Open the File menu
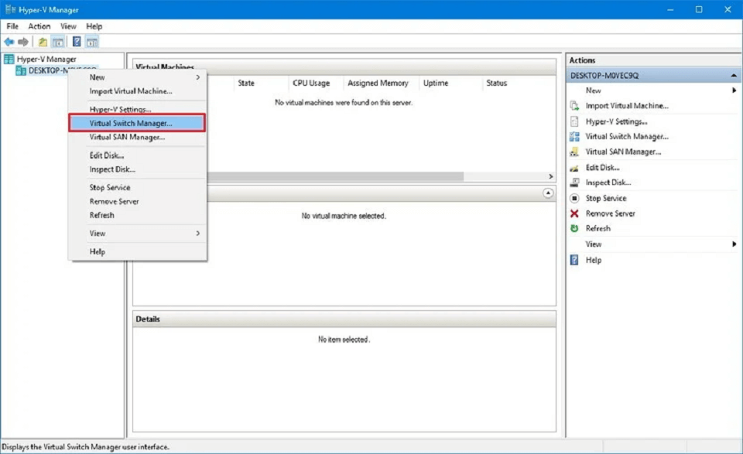Screen dimensions: 743x454 click(x=12, y=26)
